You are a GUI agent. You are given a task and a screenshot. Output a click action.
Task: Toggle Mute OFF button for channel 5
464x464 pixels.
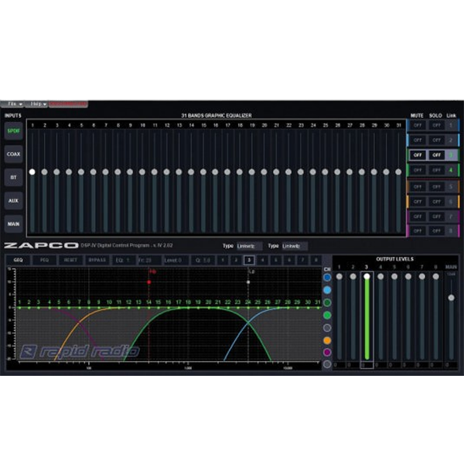click(x=418, y=186)
